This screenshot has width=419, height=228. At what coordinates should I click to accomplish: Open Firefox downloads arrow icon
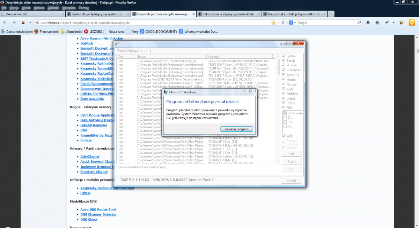[368, 22]
